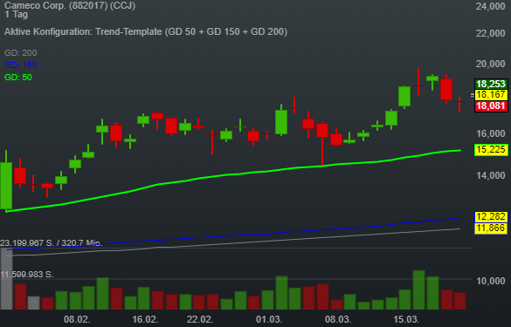
Task: Click the grey volume bar at chart start
Action: (x=6, y=279)
